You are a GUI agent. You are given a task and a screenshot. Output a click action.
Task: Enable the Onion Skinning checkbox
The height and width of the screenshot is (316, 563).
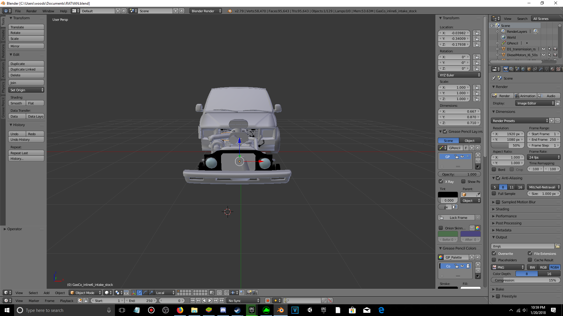click(441, 228)
